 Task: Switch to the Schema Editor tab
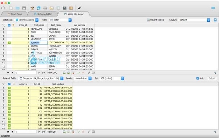(x=43, y=14)
